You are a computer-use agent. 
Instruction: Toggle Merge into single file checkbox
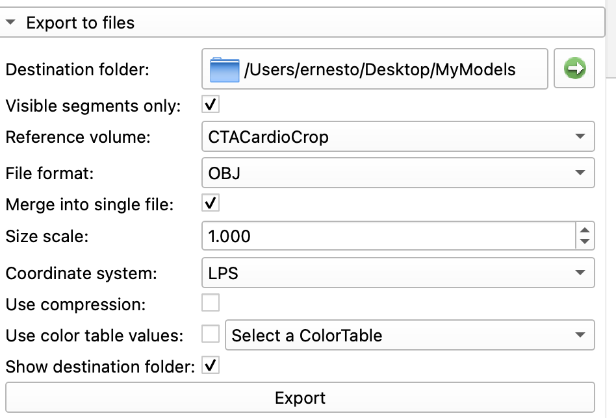pyautogui.click(x=211, y=203)
